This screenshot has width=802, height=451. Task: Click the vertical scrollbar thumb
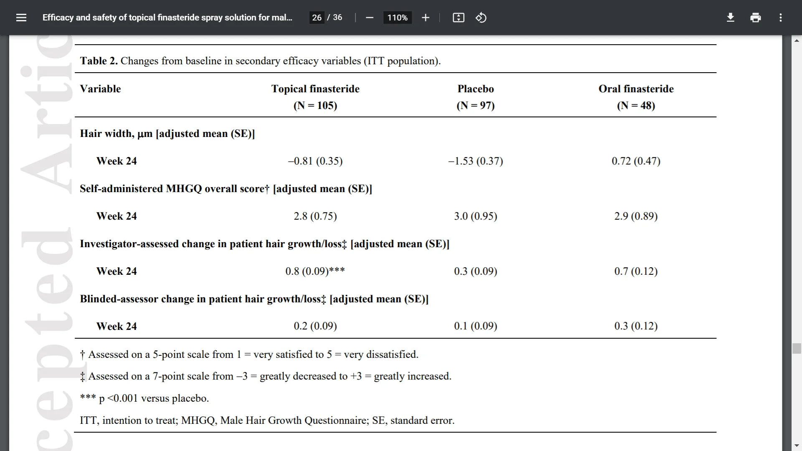pyautogui.click(x=797, y=348)
